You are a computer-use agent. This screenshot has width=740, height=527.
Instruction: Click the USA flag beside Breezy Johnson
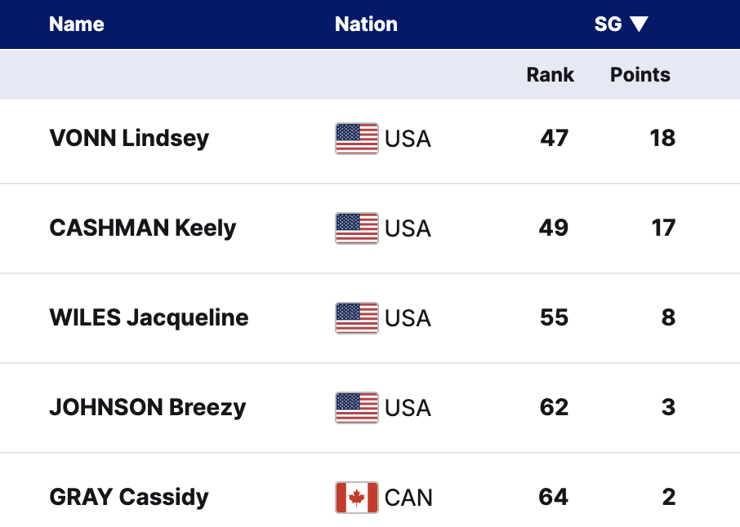tap(356, 408)
